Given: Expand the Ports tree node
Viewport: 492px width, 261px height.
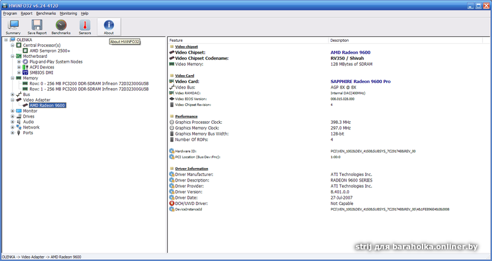Looking at the screenshot, I should (12, 133).
